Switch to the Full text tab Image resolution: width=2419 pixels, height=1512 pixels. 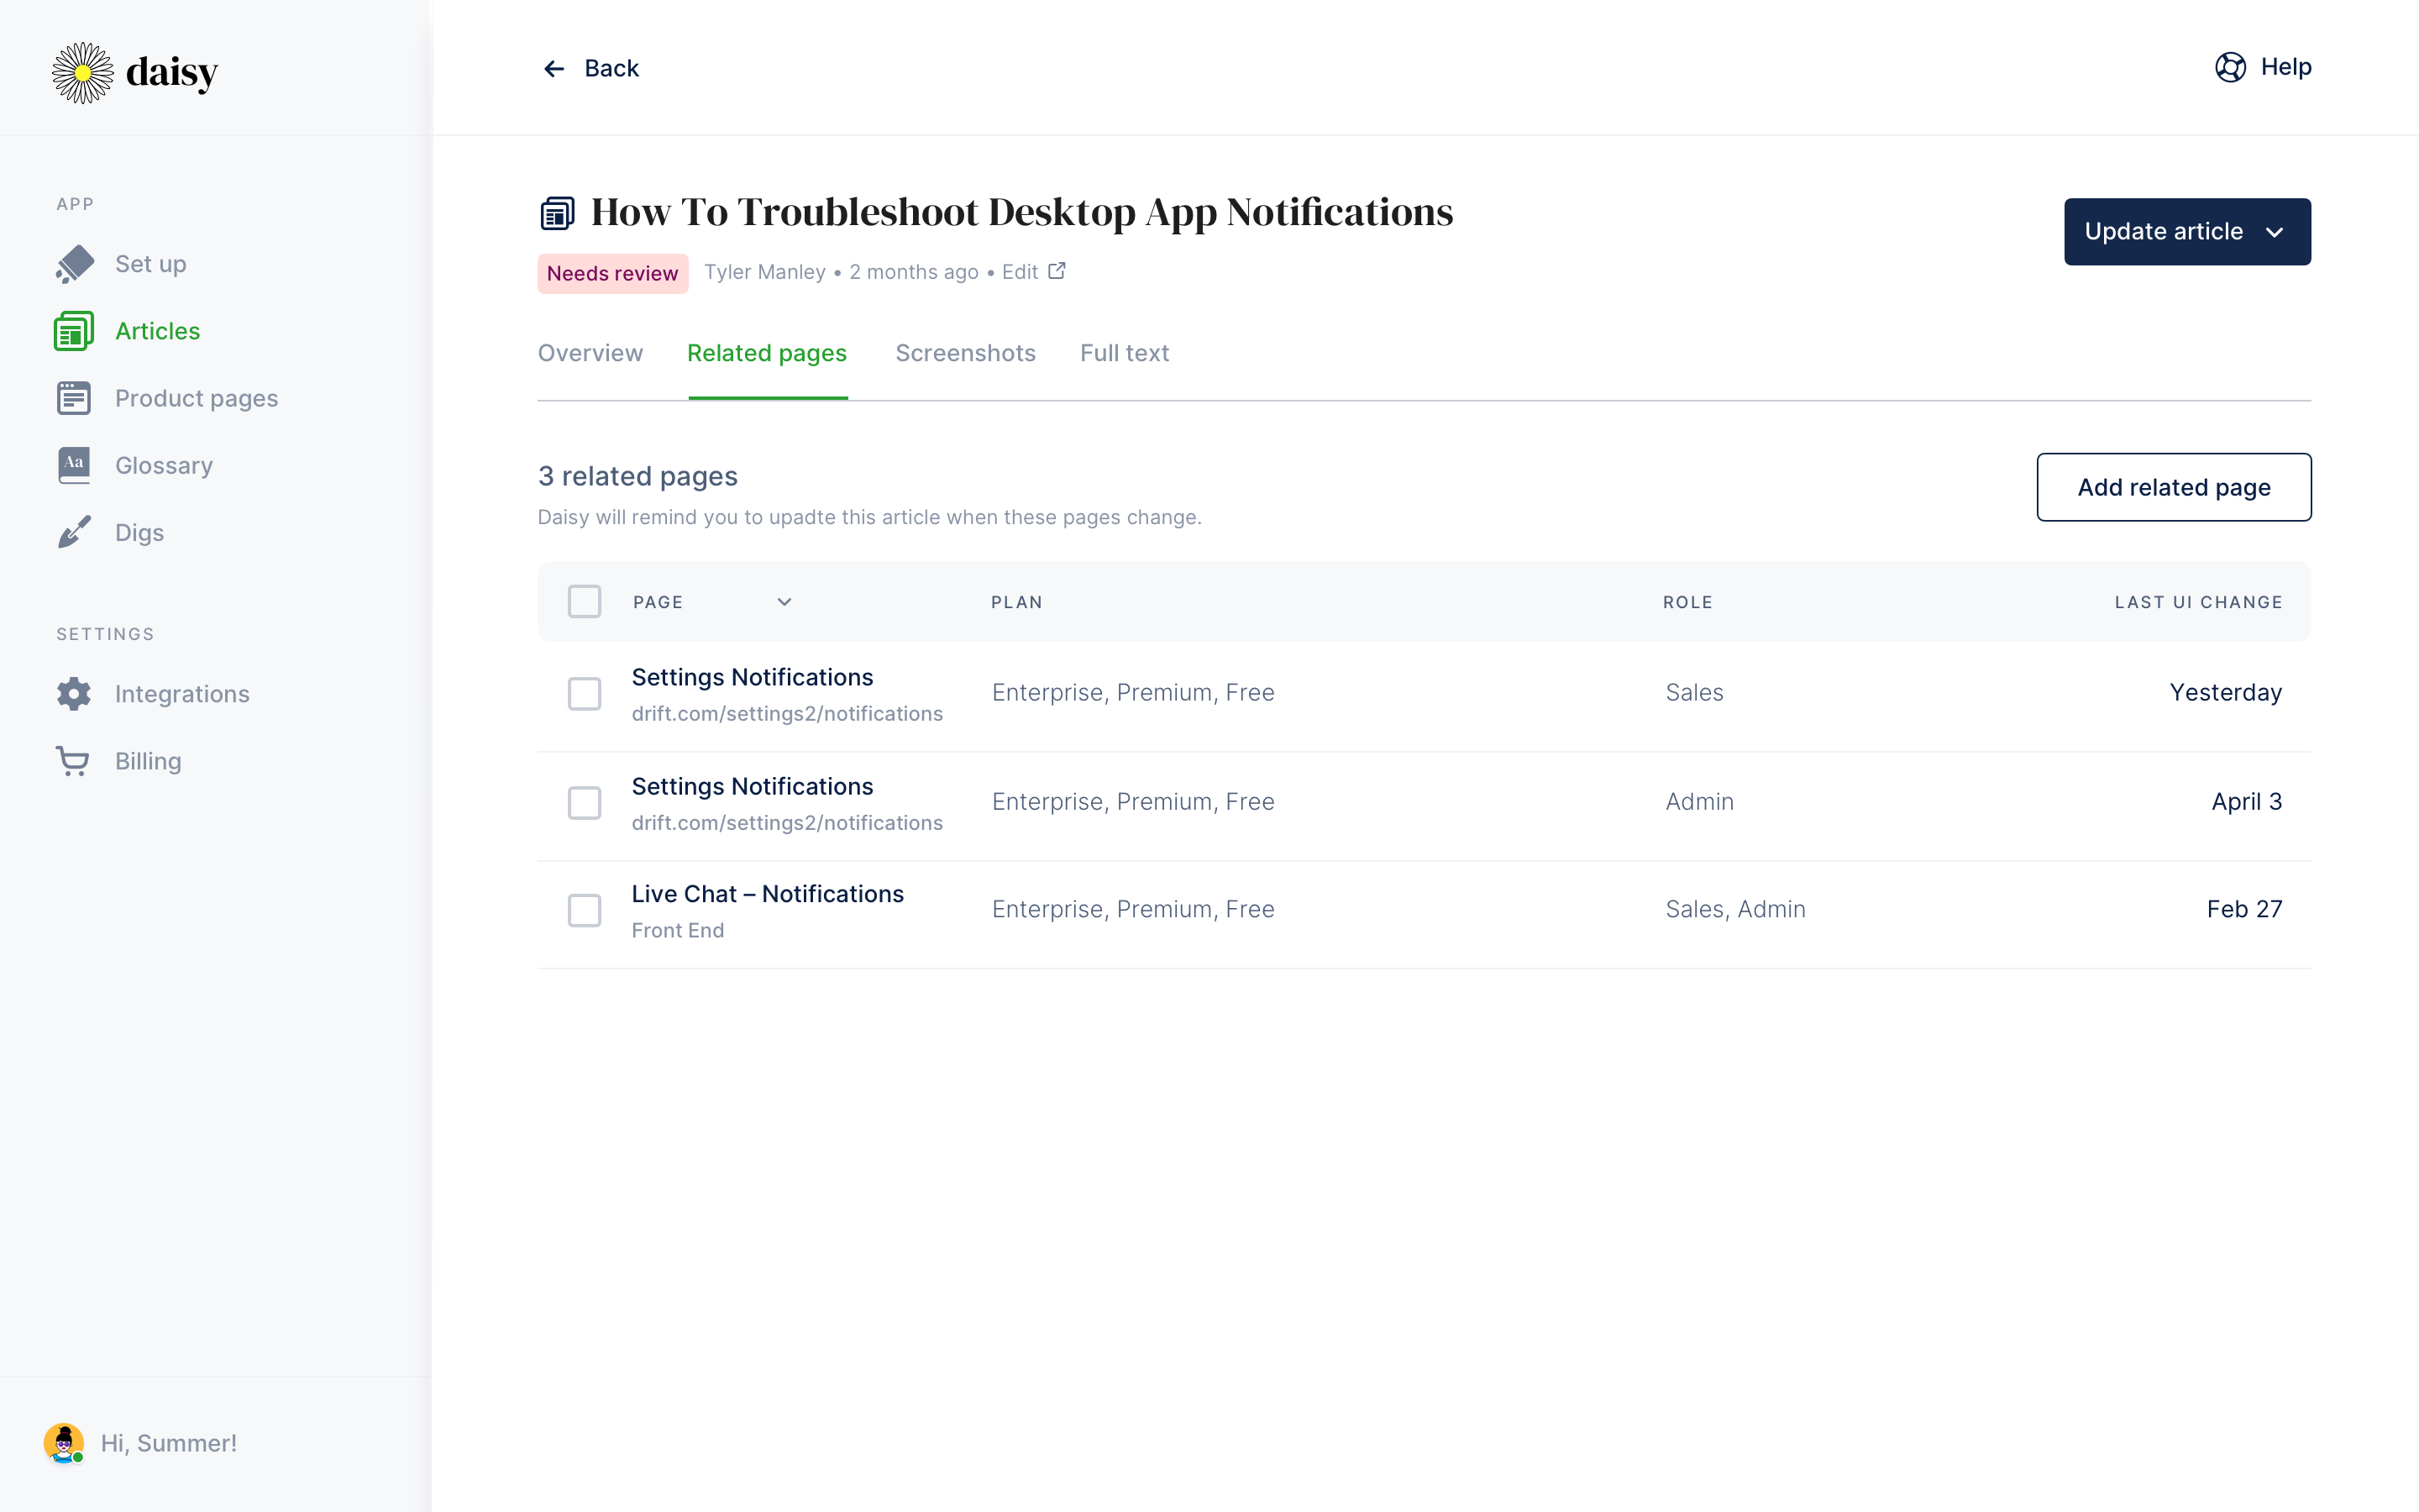coord(1123,352)
